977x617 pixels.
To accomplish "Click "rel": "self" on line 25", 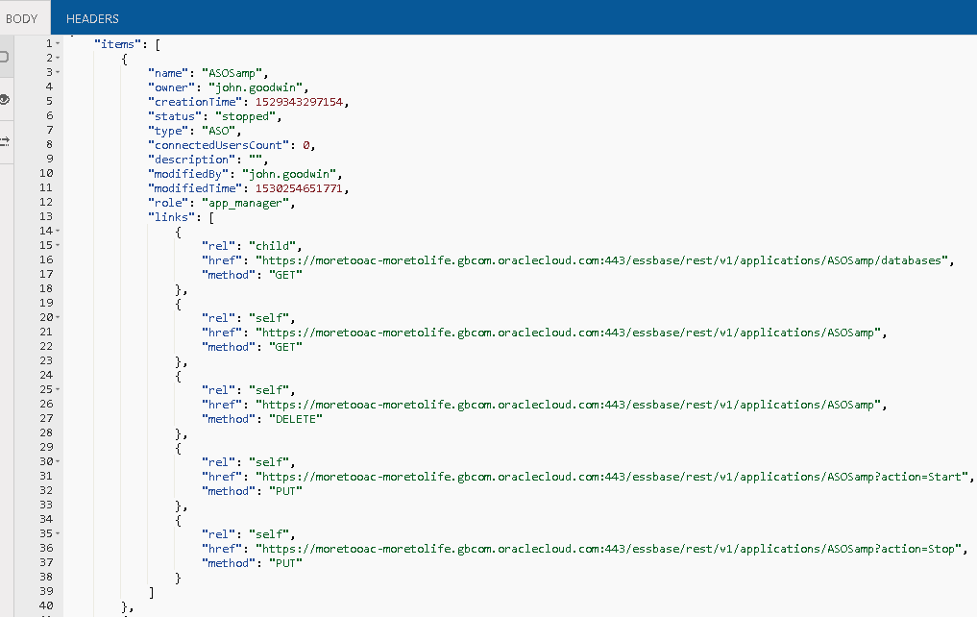I will coord(246,390).
